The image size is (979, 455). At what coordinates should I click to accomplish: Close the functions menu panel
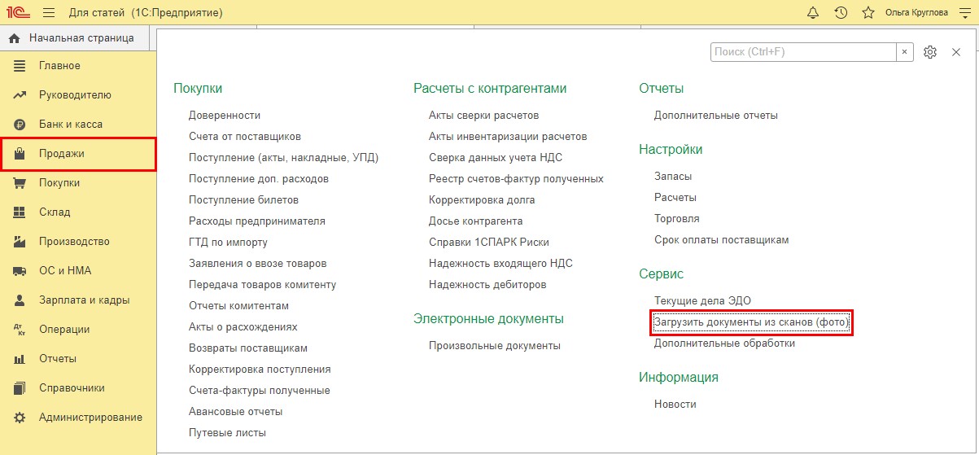click(956, 52)
